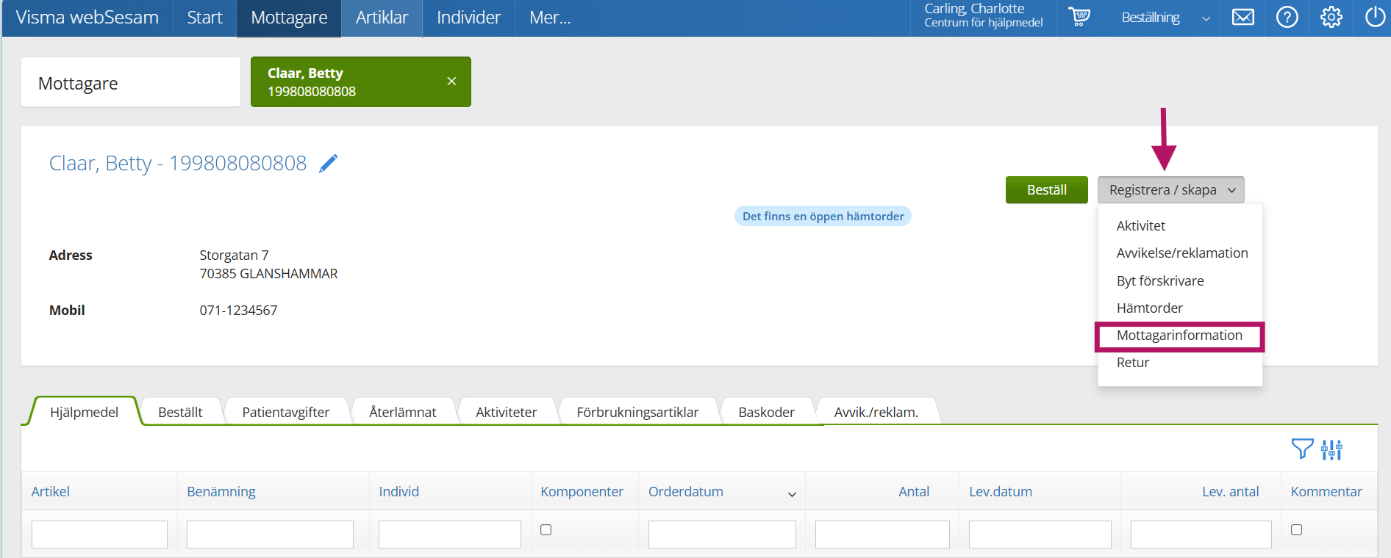This screenshot has width=1391, height=558.
Task: Expand the Beställning dropdown
Action: click(1166, 18)
